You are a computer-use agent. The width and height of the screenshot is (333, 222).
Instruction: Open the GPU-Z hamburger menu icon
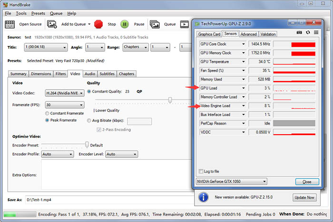tap(316, 32)
